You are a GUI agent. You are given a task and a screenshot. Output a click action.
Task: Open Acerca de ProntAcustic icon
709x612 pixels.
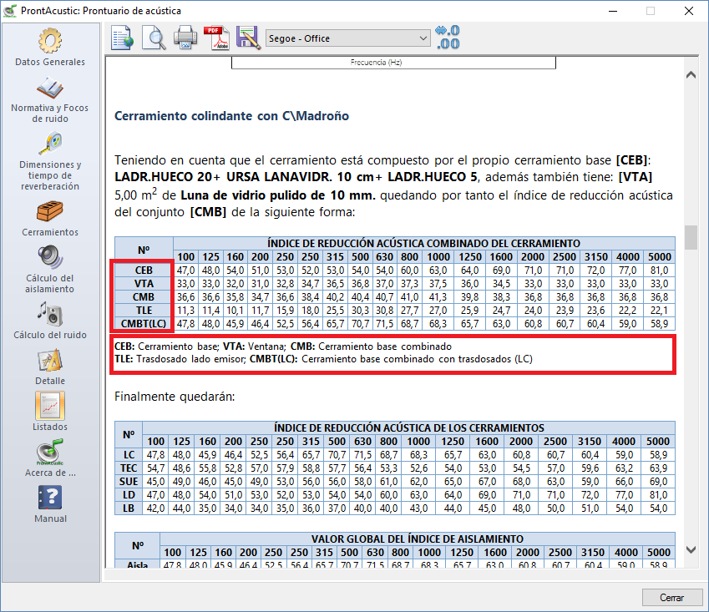(x=50, y=453)
